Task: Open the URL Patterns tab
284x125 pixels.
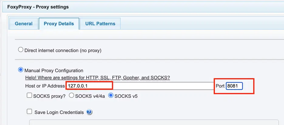Action: click(100, 24)
